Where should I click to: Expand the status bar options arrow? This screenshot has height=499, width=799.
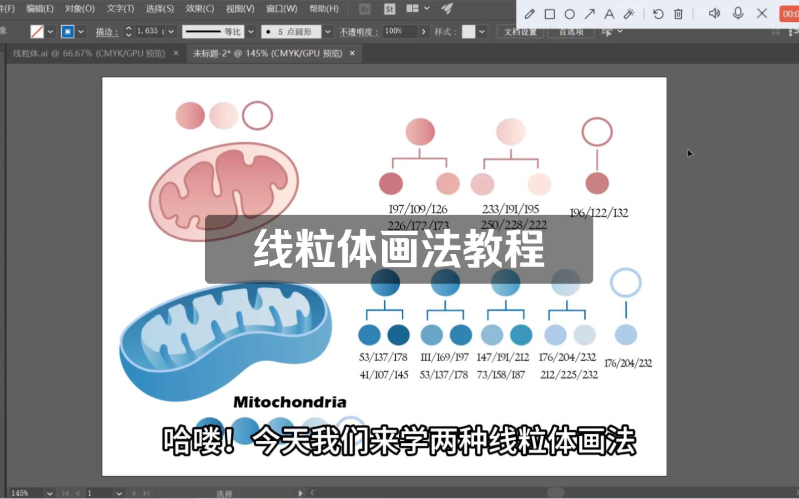pyautogui.click(x=300, y=493)
